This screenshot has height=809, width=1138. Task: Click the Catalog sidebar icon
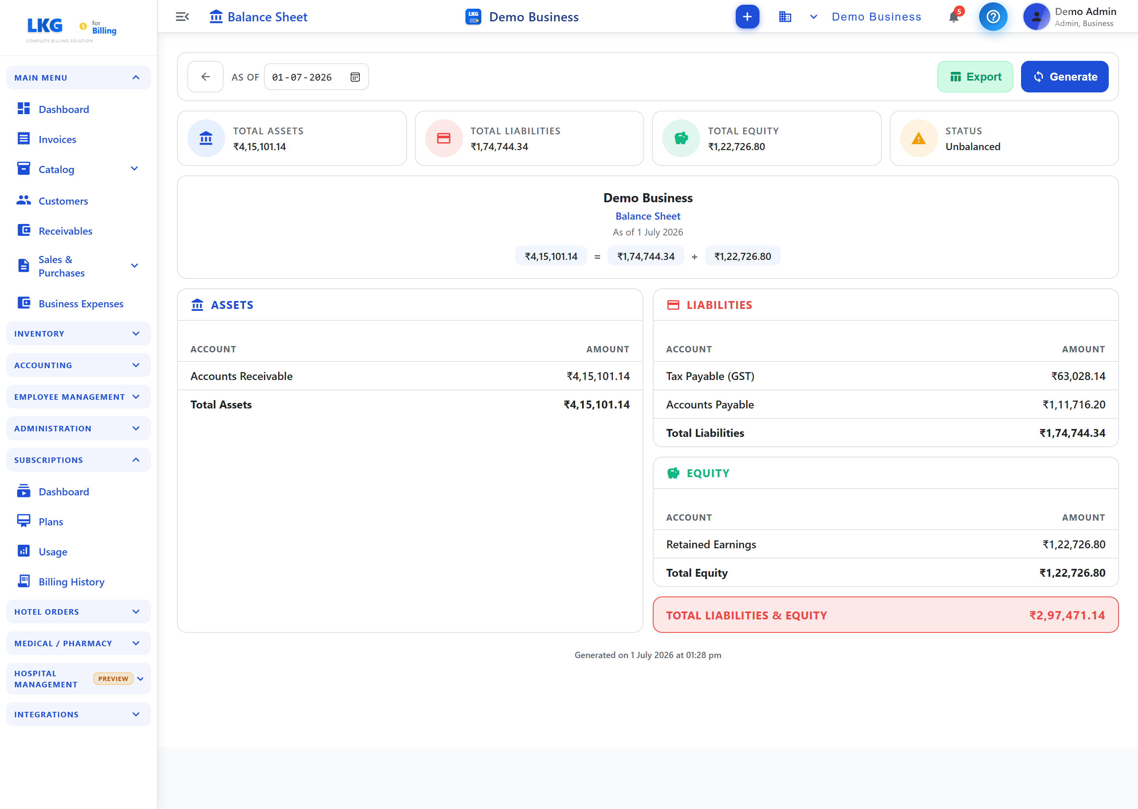pyautogui.click(x=23, y=168)
